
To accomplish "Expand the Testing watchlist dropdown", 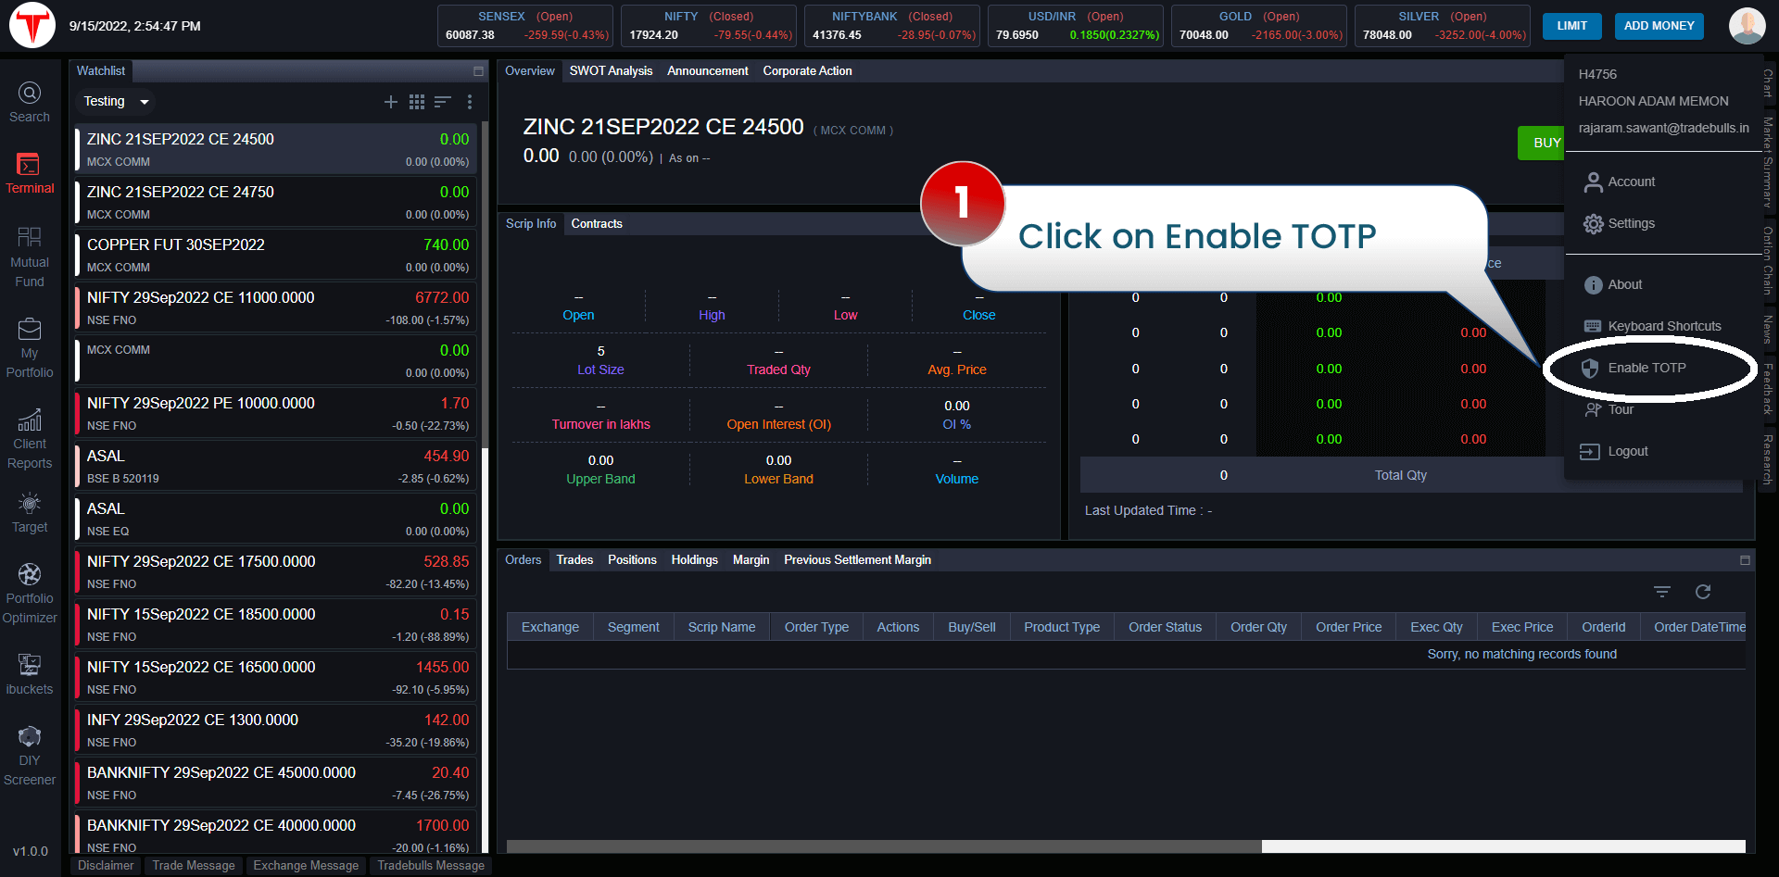I will (144, 102).
